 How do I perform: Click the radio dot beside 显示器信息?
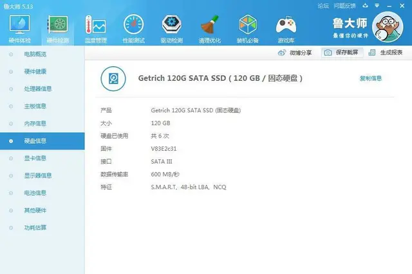pyautogui.click(x=11, y=176)
